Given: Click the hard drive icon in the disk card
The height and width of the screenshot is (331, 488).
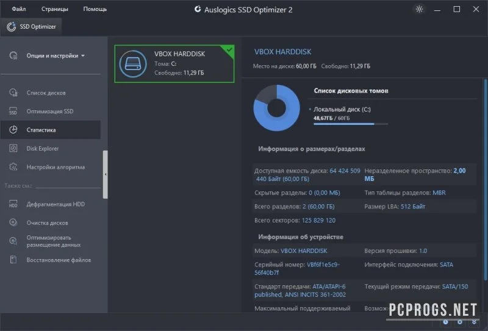Looking at the screenshot, I should pos(133,64).
